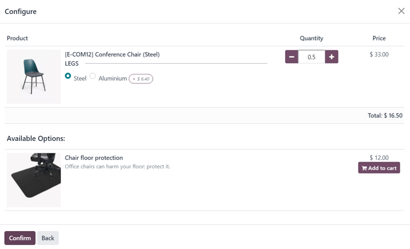410x249 pixels.
Task: Increase quantity with plus button
Action: (332, 57)
